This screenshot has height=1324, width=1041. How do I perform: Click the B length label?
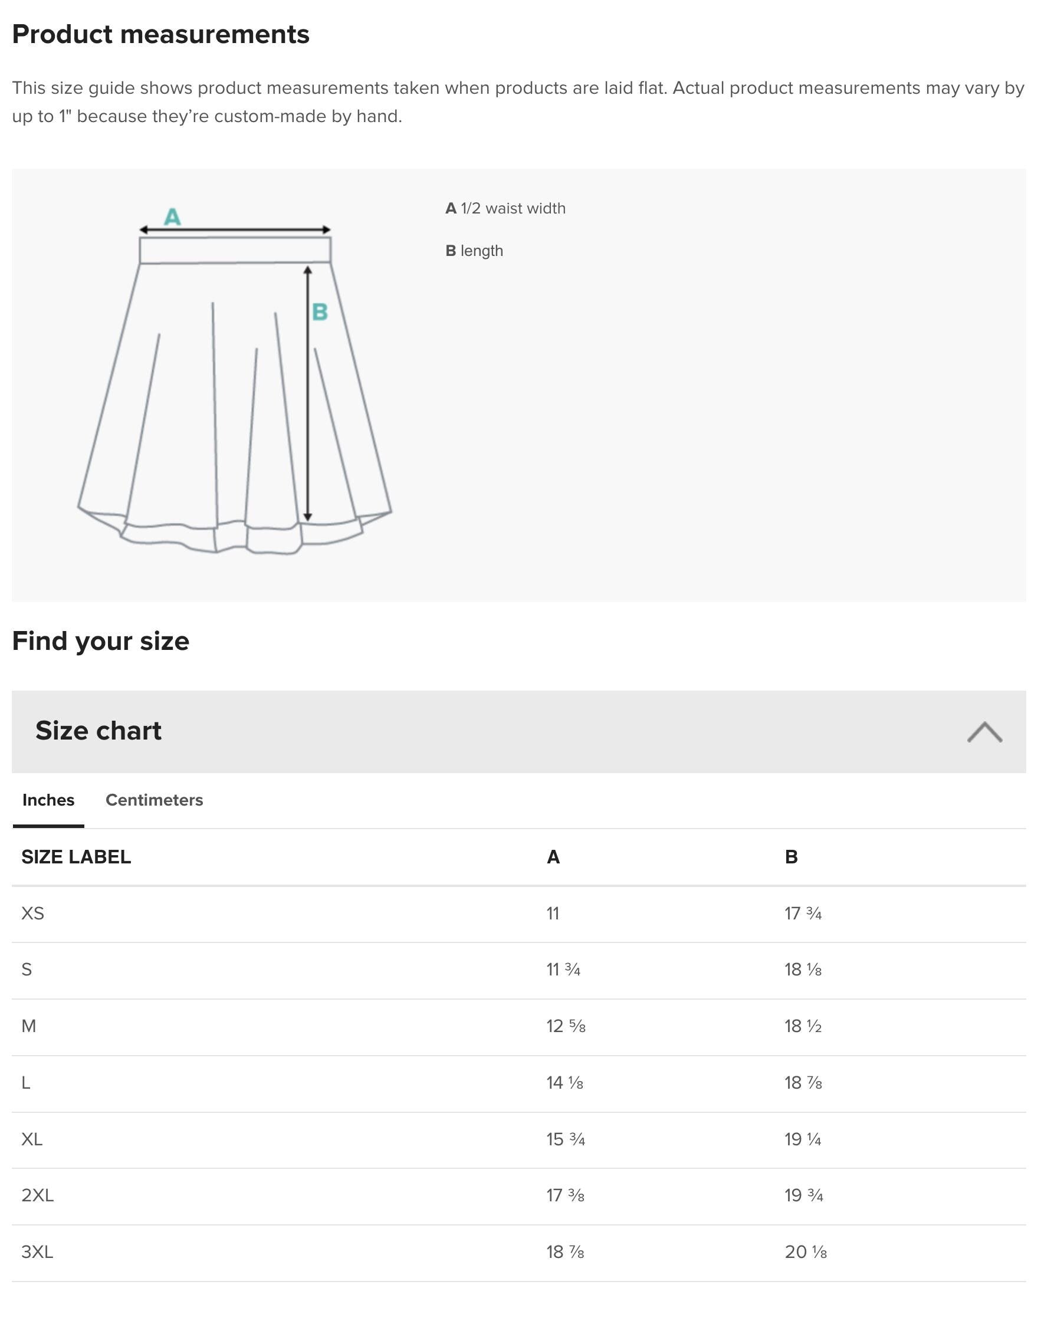(x=474, y=250)
